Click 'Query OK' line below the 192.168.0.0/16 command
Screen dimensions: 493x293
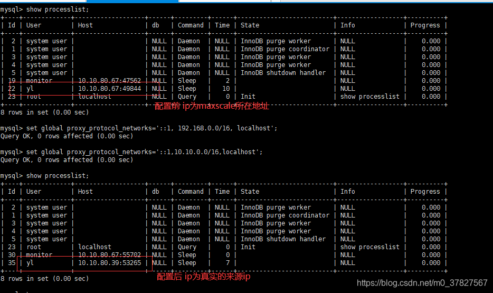tap(67, 136)
